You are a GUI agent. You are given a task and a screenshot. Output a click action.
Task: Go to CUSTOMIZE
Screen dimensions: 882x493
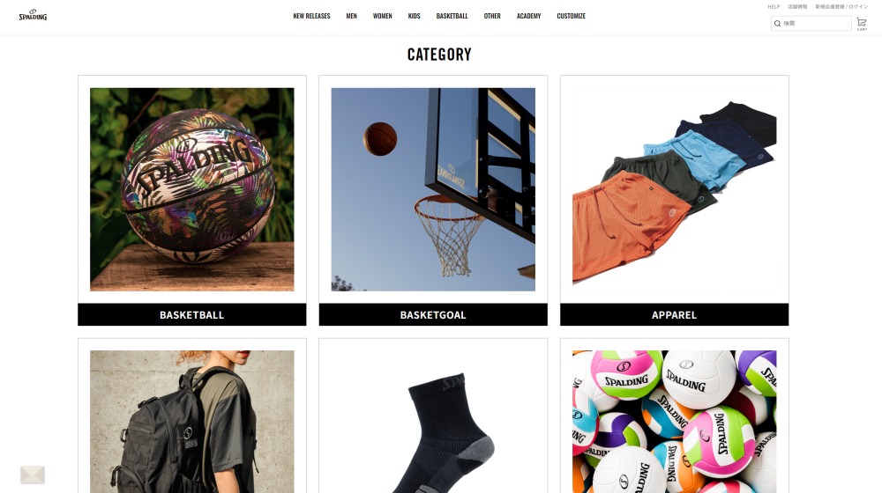(571, 16)
